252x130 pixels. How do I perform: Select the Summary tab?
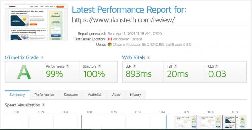pyautogui.click(x=17, y=95)
